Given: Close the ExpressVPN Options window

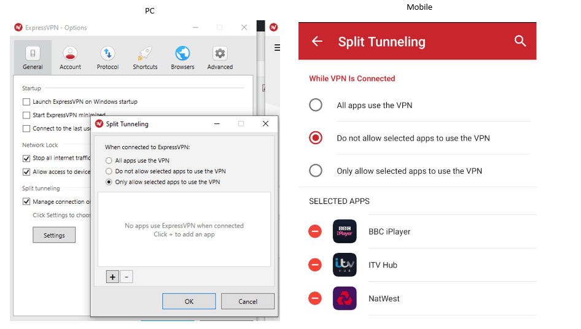Looking at the screenshot, I should click(x=244, y=28).
